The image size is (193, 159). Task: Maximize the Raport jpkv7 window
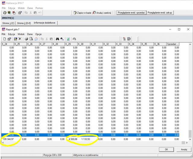pyautogui.click(x=179, y=29)
